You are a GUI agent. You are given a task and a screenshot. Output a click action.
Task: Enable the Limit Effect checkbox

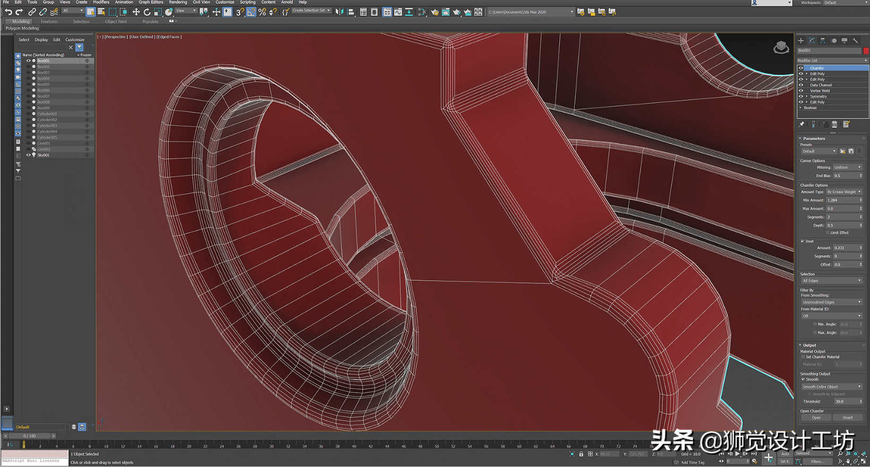pos(828,232)
